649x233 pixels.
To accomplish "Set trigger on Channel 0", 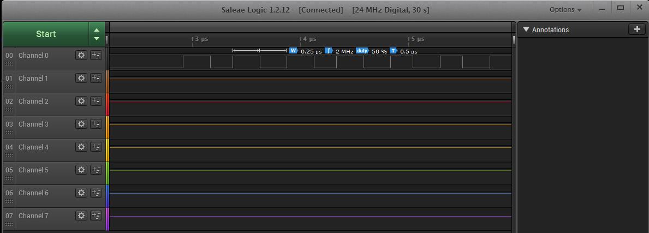I will point(96,55).
